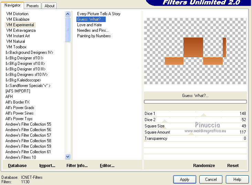The image size is (252, 185).
Task: Select Andrew's Filter Collection 59
Action: 28,146
